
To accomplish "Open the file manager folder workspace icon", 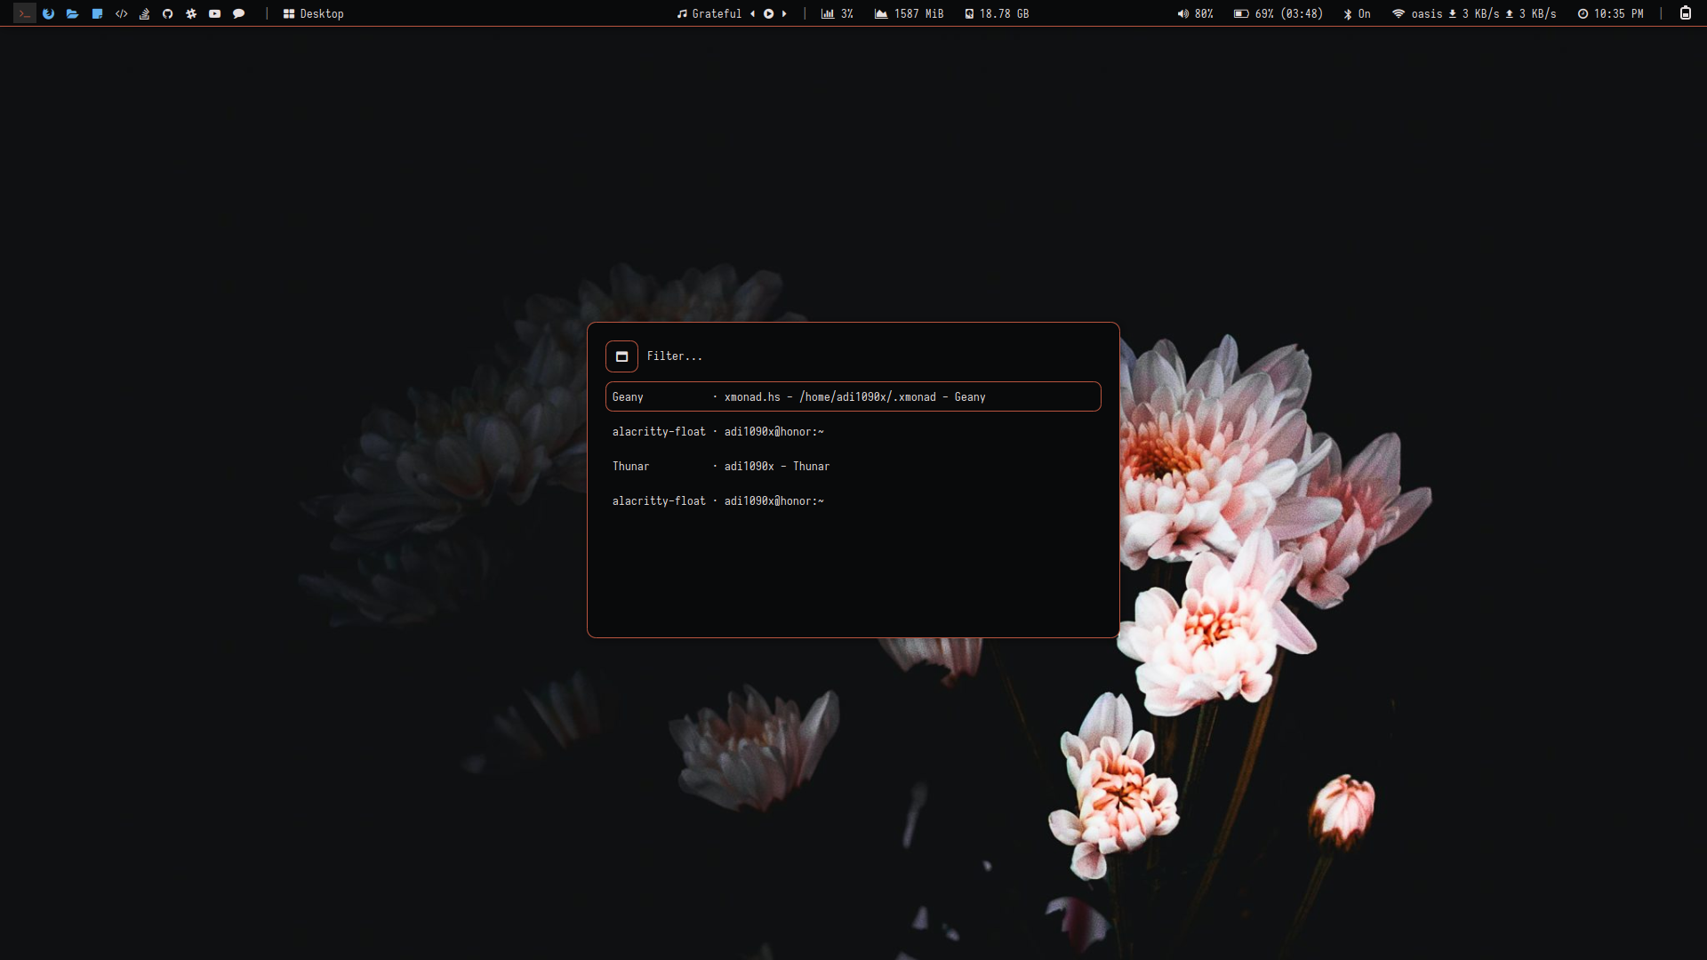I will pos(72,13).
